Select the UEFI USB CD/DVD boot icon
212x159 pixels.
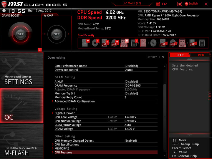pos(115,43)
